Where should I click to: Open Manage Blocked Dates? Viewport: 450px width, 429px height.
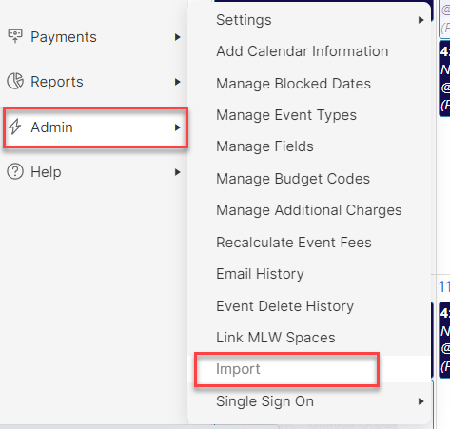[293, 84]
